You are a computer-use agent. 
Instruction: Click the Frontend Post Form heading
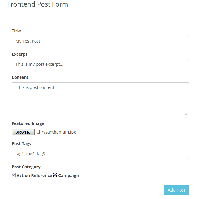pos(38,4)
